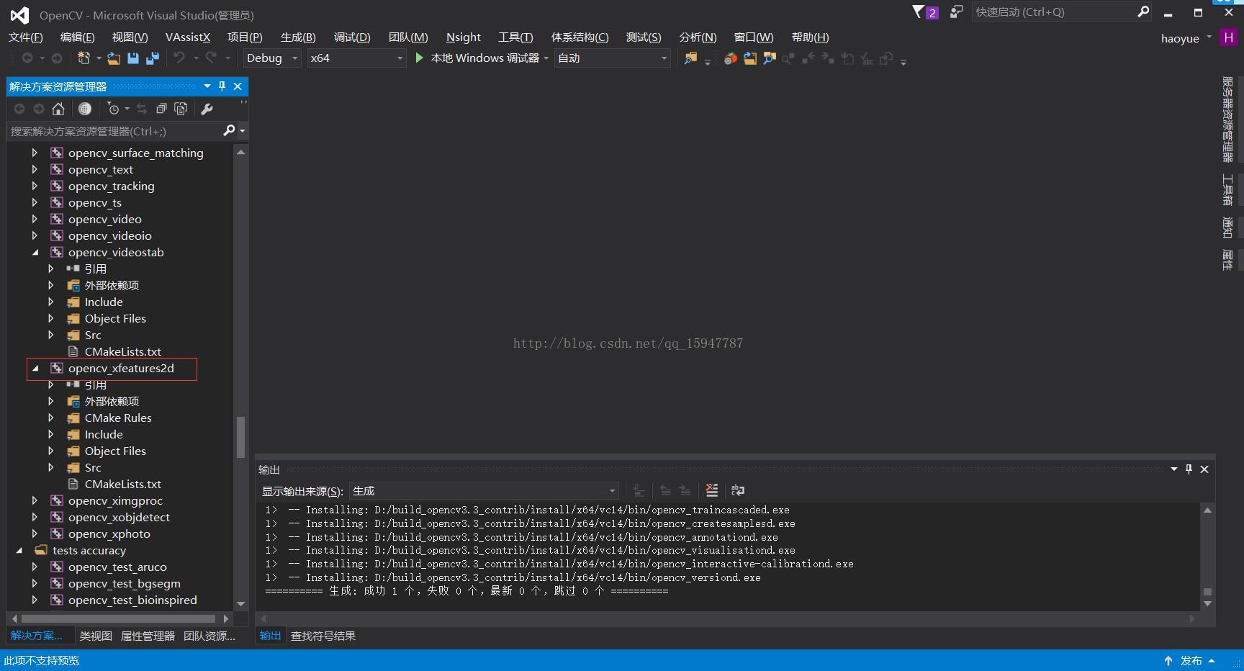Expand the CMake Rules folder

click(50, 418)
